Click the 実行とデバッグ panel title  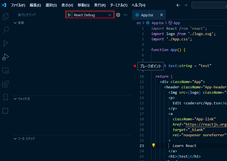click(x=27, y=15)
